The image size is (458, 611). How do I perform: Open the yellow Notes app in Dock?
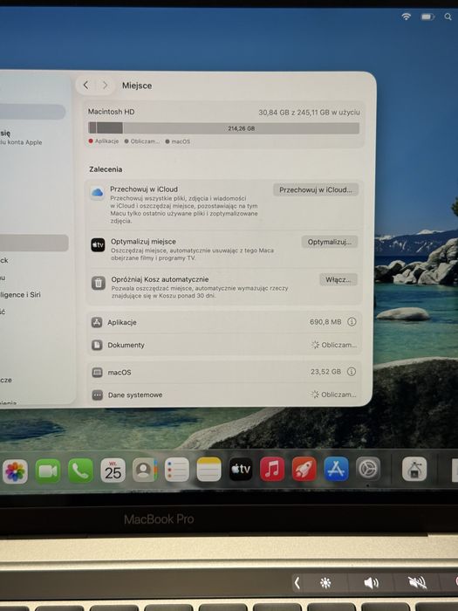click(x=208, y=470)
